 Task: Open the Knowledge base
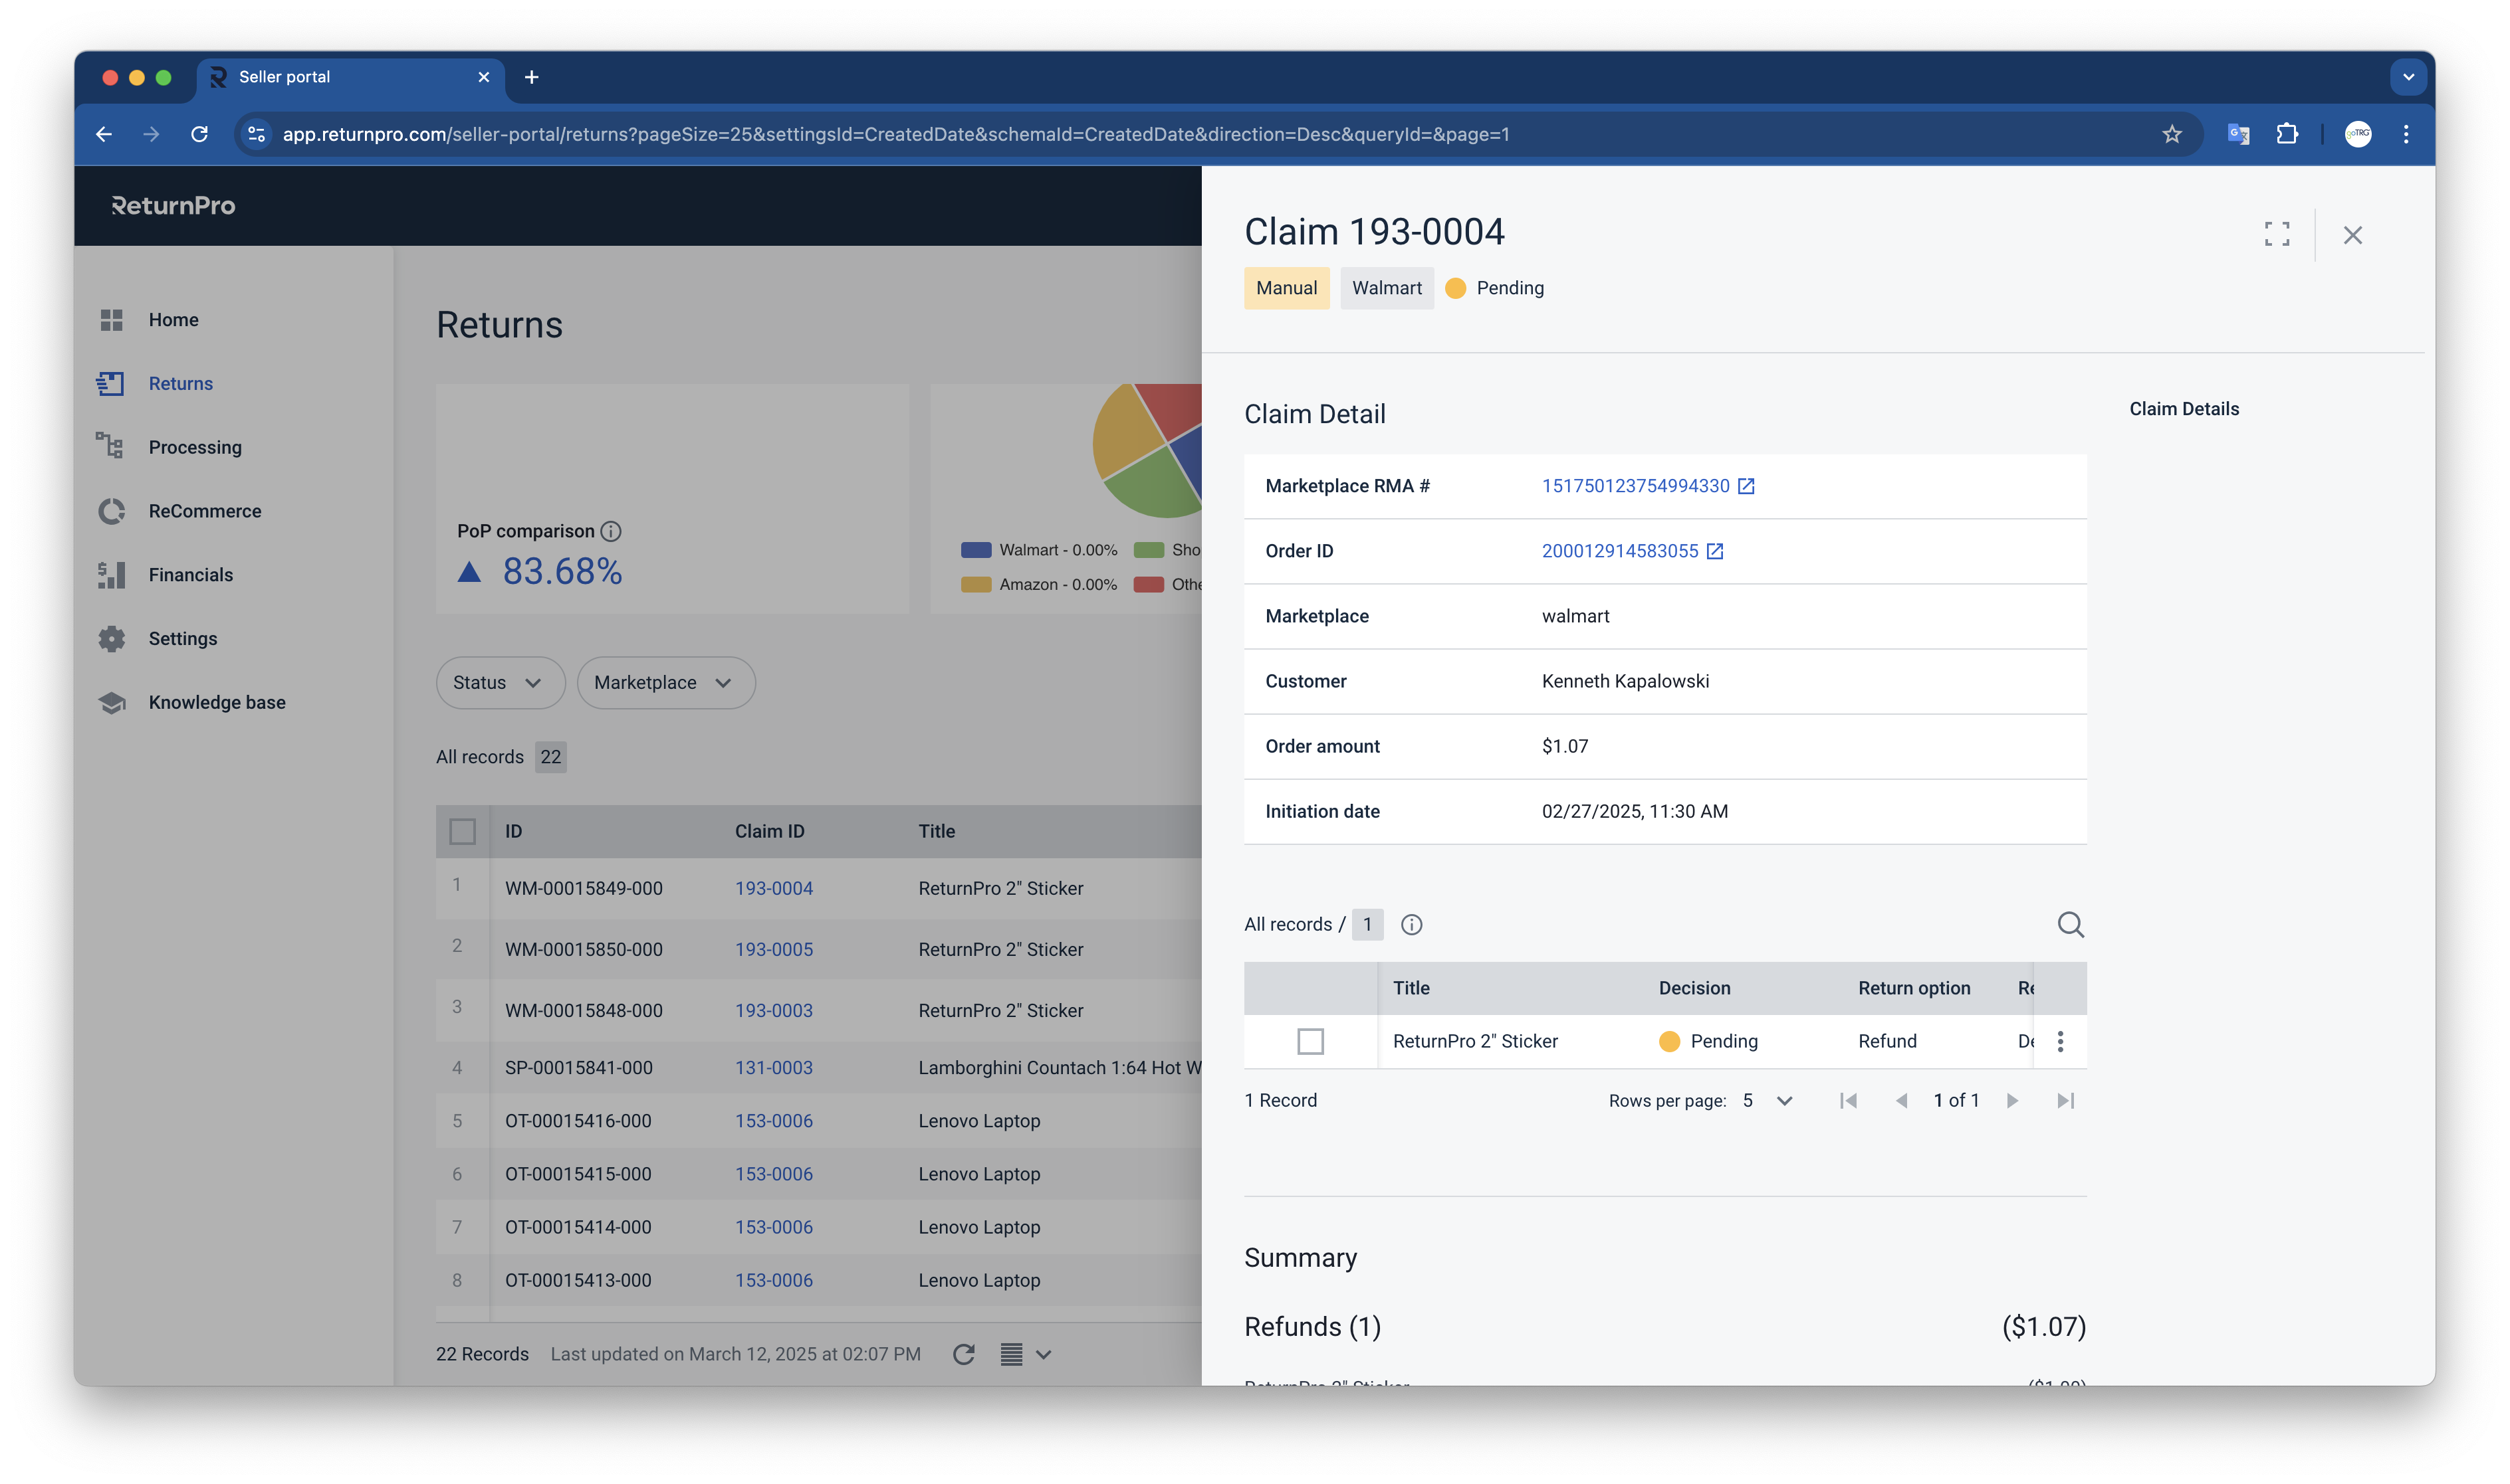[216, 702]
